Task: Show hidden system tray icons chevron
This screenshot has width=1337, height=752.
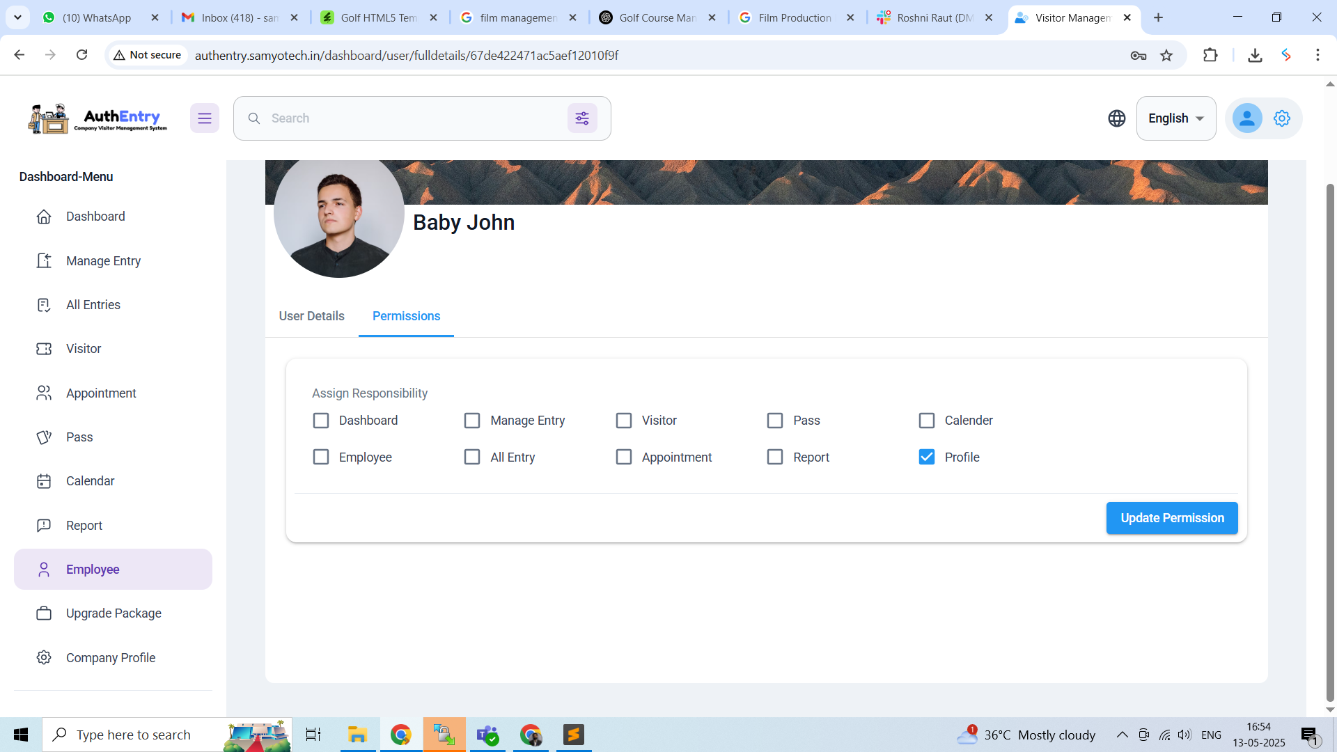Action: tap(1122, 735)
